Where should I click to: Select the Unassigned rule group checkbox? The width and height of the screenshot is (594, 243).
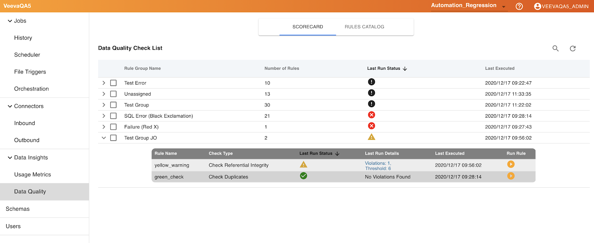click(x=113, y=94)
